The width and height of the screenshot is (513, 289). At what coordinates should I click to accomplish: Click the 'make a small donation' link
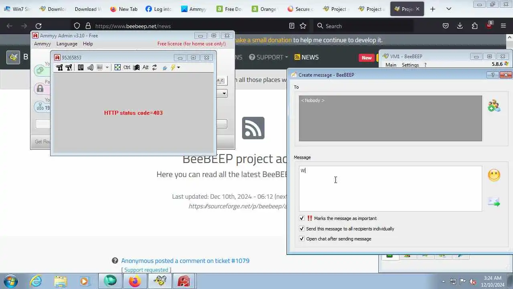coord(263,40)
